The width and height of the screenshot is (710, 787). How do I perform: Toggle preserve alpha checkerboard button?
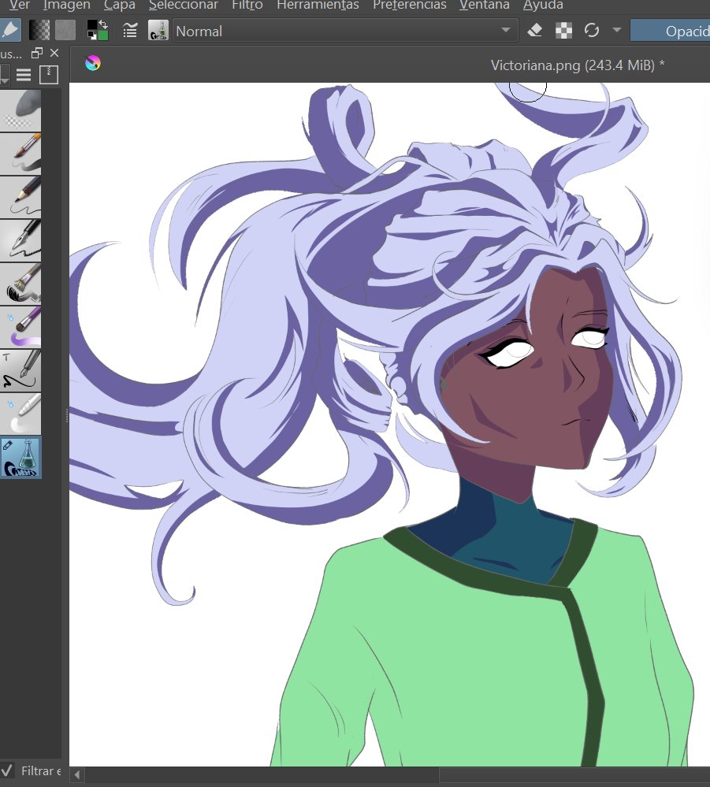tap(563, 31)
